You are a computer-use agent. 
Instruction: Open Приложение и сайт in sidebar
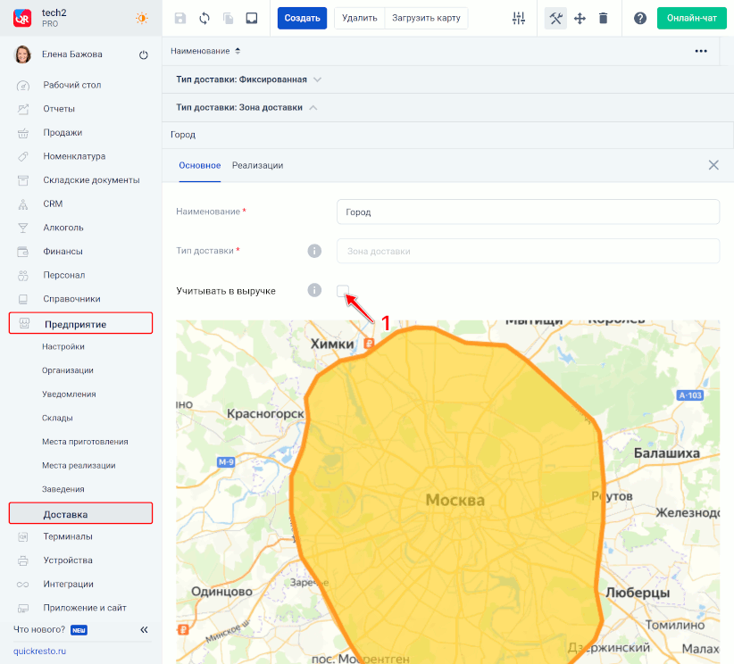pyautogui.click(x=85, y=608)
